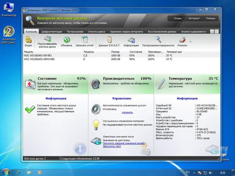235x176 pixels.
Task: Open Данные S.M.A.R.T. clipboard icon
Action: 109,40
